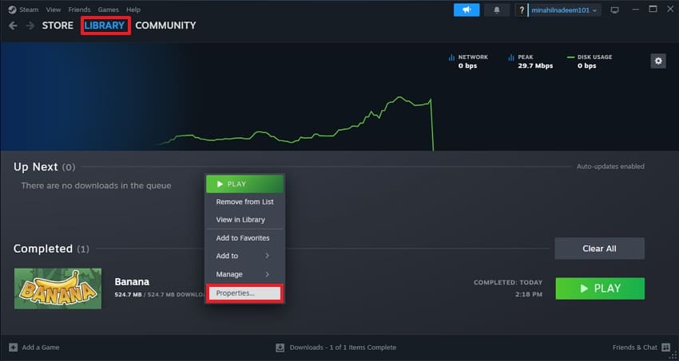Click the blue announcements megaphone button
This screenshot has height=361, width=679.
467,10
